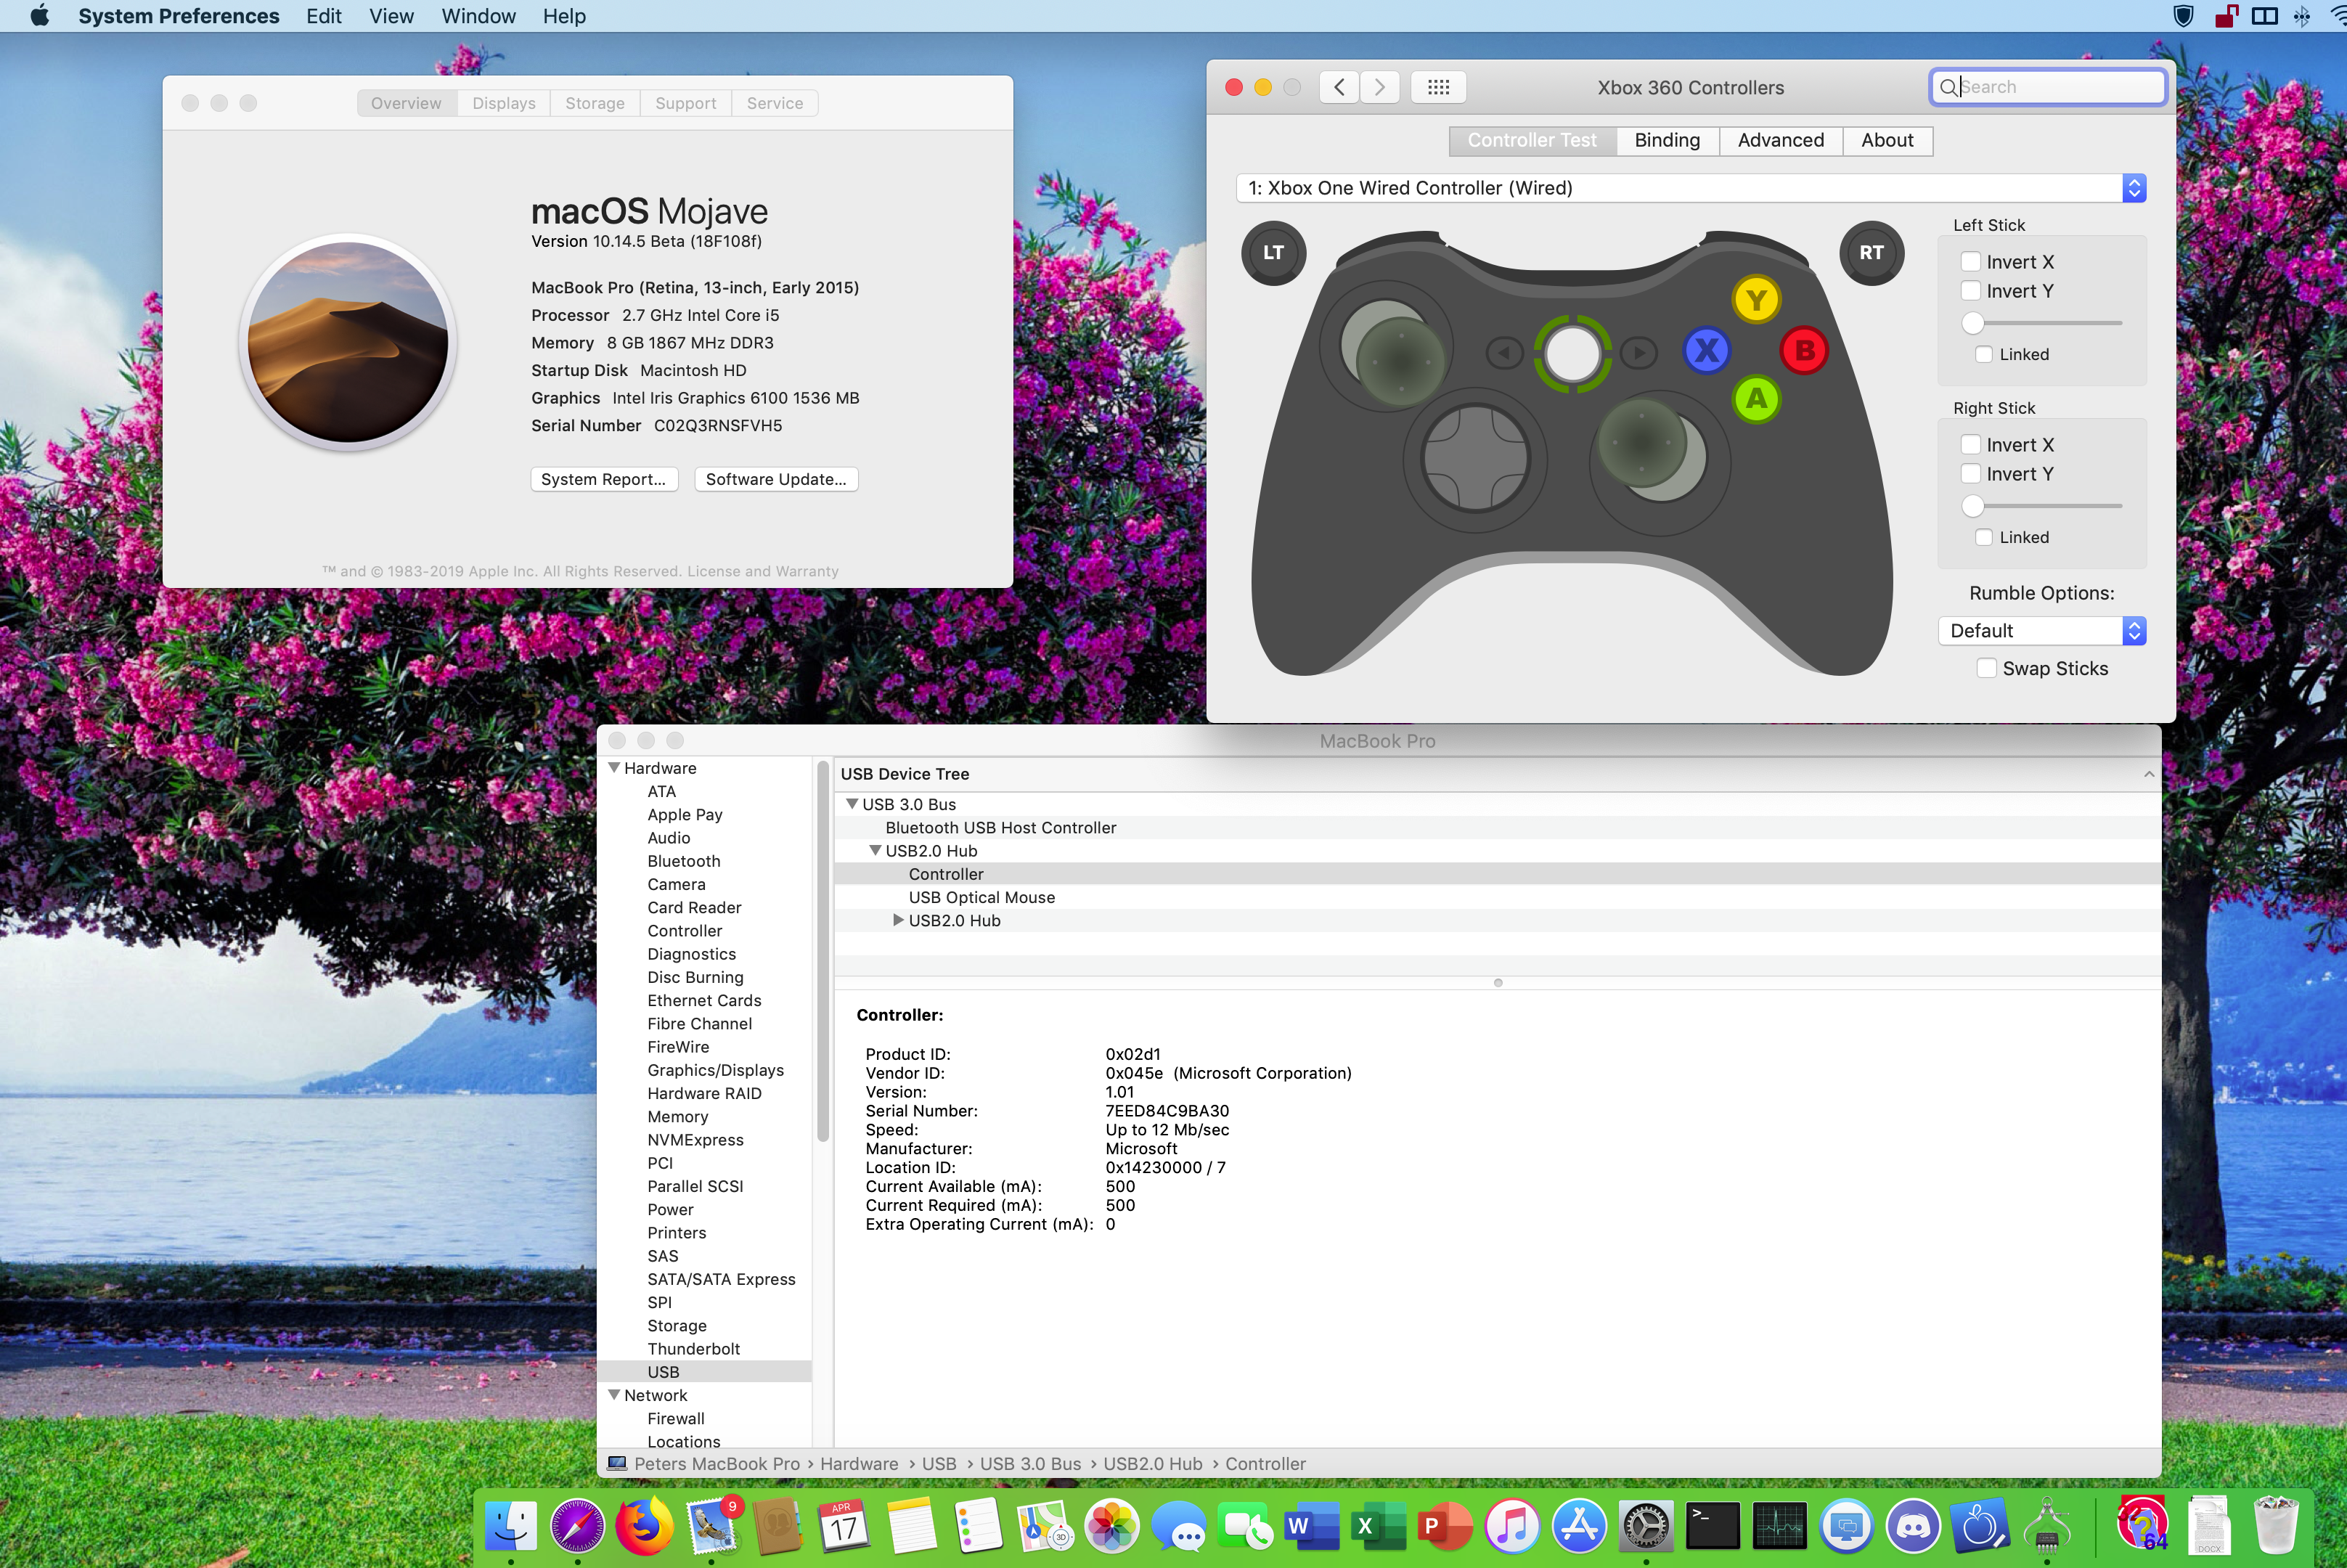Image resolution: width=2347 pixels, height=1568 pixels.
Task: Click the LT trigger indicator
Action: (x=1273, y=253)
